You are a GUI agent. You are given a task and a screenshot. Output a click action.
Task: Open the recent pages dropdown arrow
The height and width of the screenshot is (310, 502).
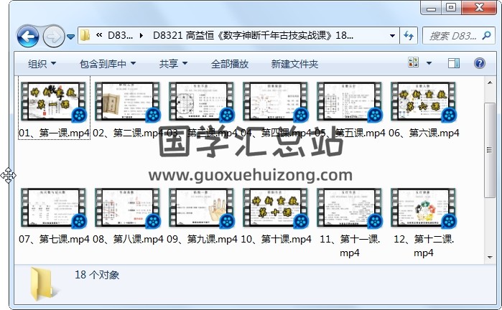[71, 36]
